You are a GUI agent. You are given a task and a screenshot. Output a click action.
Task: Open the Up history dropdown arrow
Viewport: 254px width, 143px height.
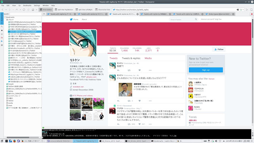pyautogui.click(x=20, y=10)
